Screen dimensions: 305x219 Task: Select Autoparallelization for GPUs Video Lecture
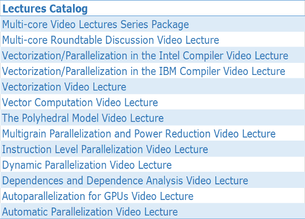pyautogui.click(x=98, y=197)
